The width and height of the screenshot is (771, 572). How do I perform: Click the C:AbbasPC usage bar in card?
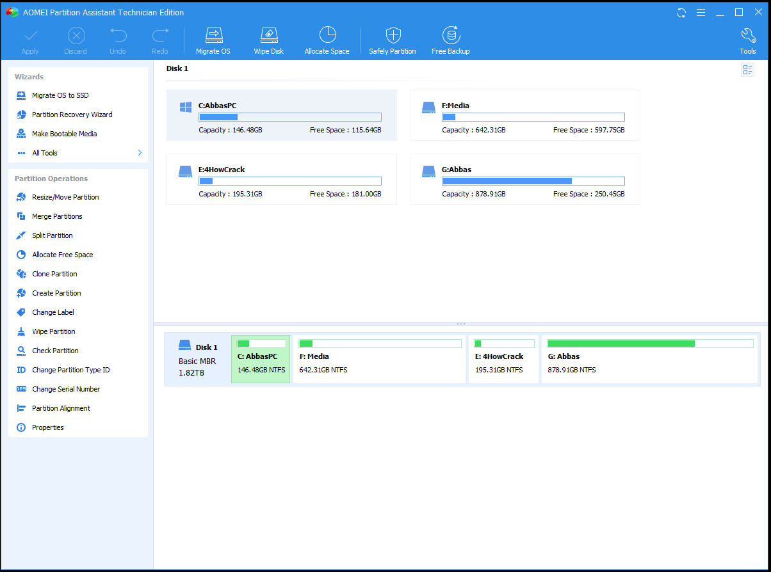click(290, 117)
